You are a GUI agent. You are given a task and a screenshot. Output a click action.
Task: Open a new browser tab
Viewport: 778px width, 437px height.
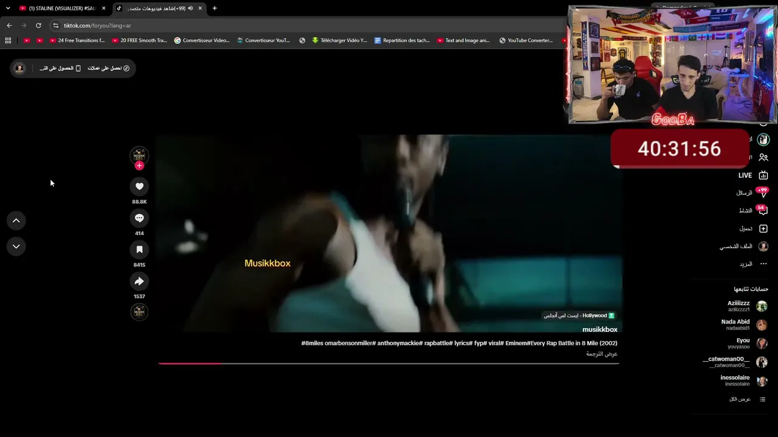[215, 8]
